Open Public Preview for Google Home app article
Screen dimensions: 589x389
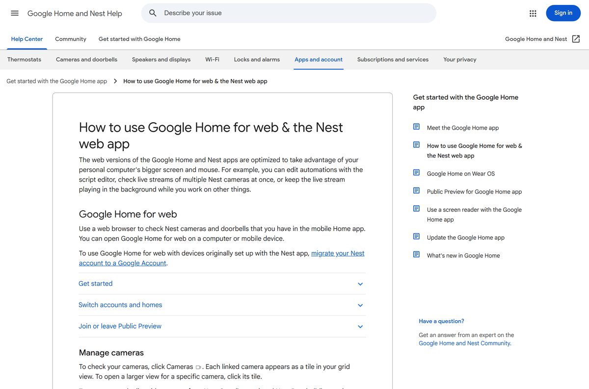point(474,192)
